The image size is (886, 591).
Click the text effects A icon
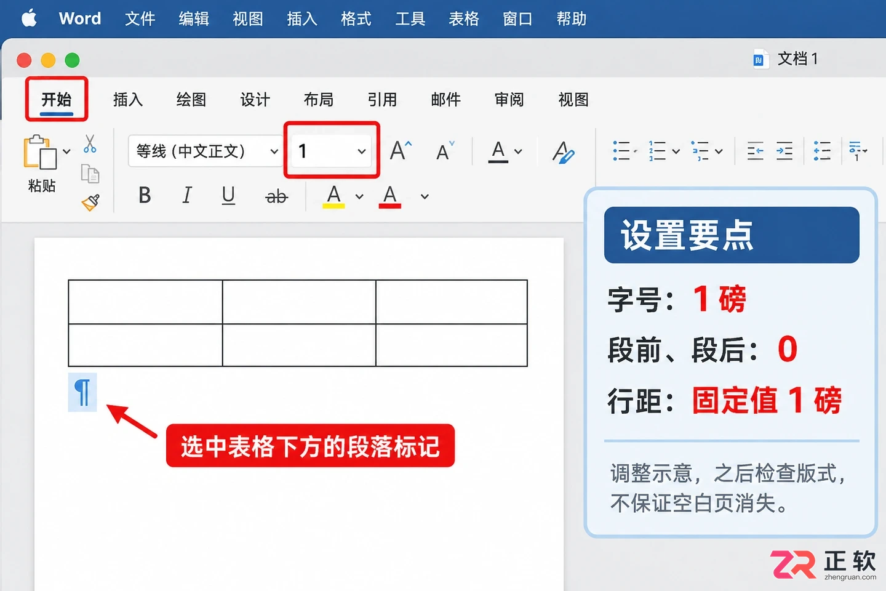(x=498, y=151)
